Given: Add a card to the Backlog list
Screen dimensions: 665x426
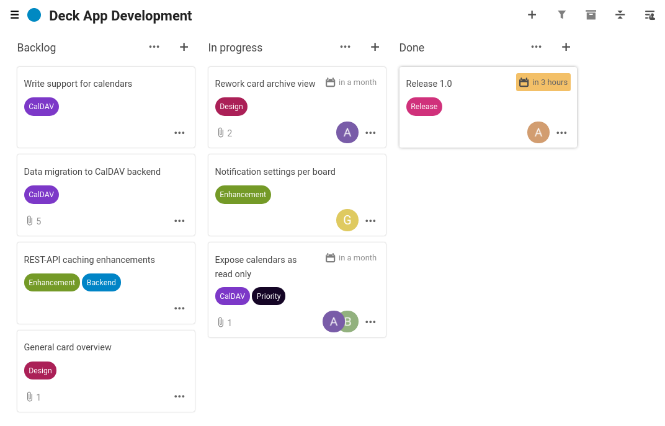Looking at the screenshot, I should [184, 47].
